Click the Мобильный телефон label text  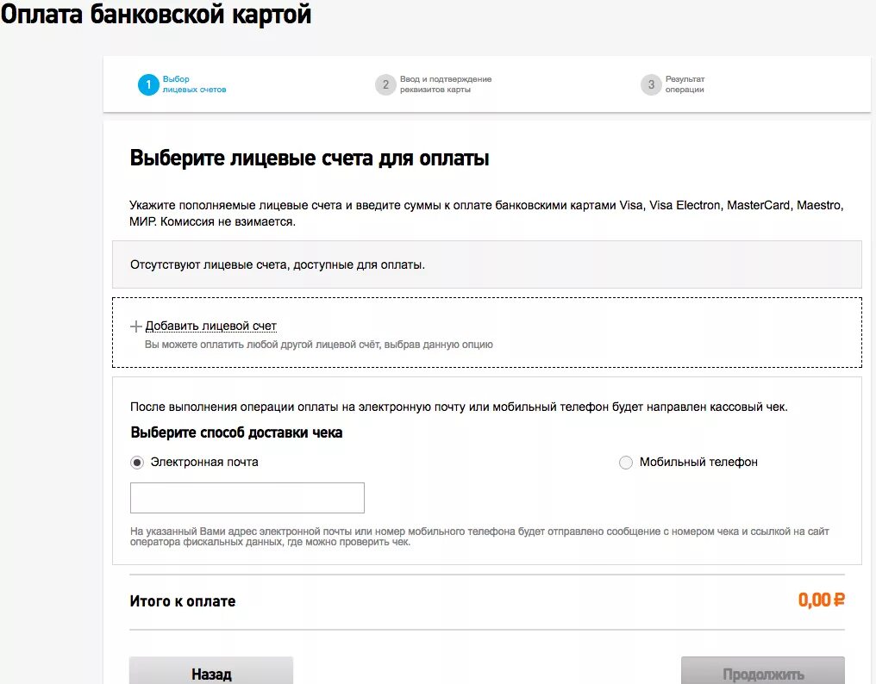click(x=698, y=463)
